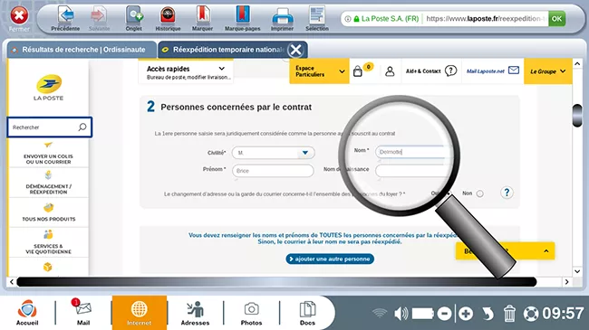Click the trash bin icon
Image resolution: width=589 pixels, height=330 pixels.
coord(509,314)
